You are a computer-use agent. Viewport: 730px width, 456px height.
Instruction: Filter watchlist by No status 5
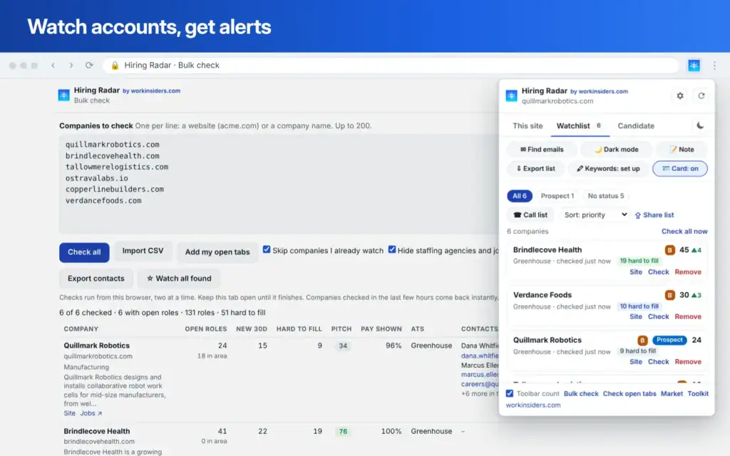606,196
